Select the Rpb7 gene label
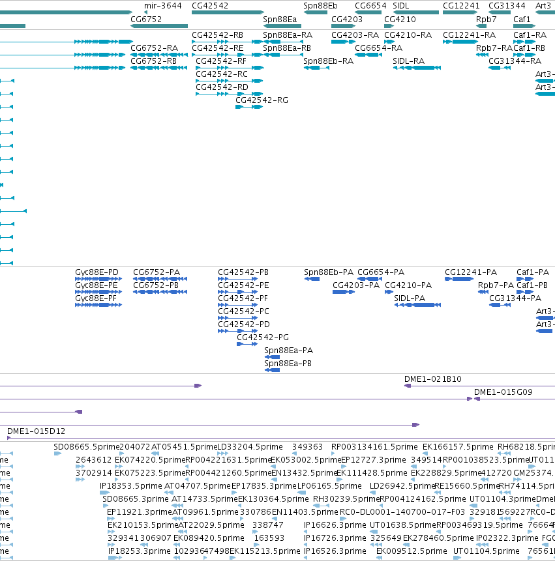 (x=486, y=20)
